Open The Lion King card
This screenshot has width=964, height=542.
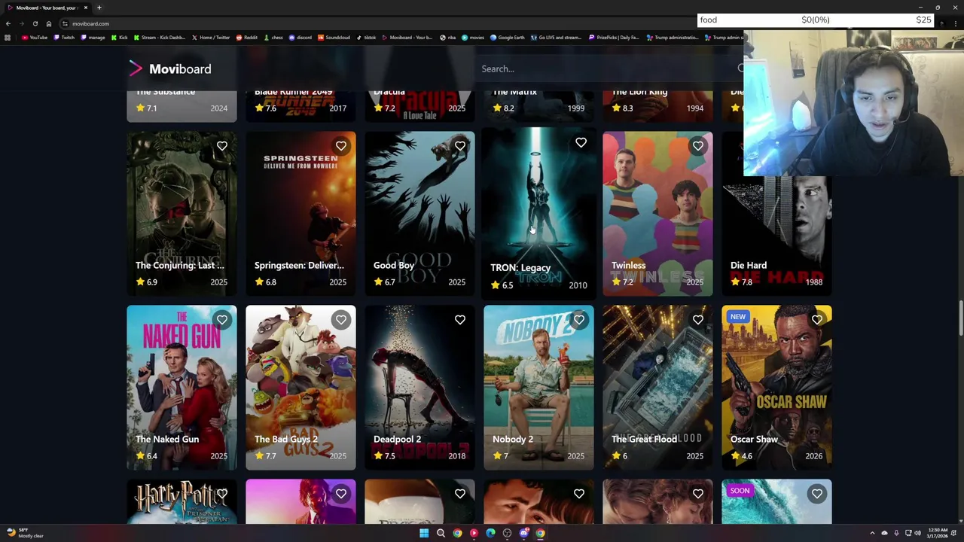657,105
